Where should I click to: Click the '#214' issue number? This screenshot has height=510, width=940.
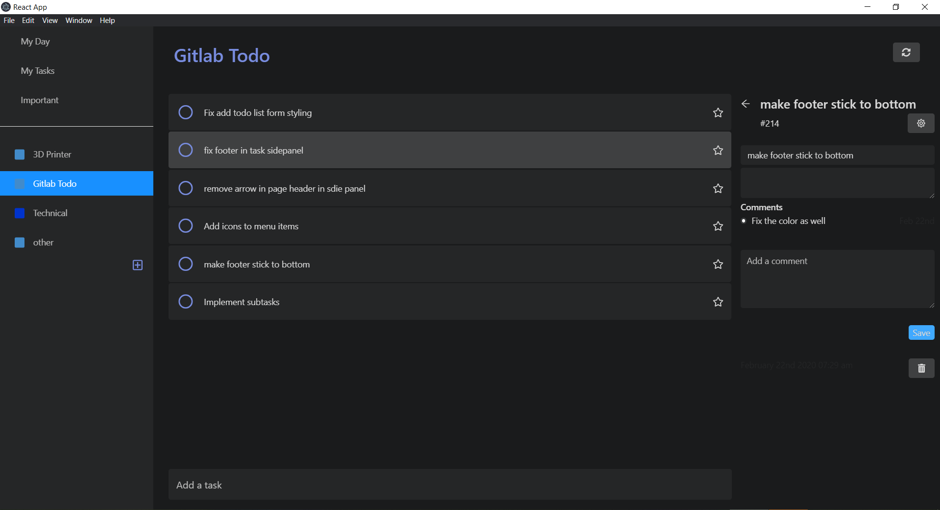tap(770, 124)
